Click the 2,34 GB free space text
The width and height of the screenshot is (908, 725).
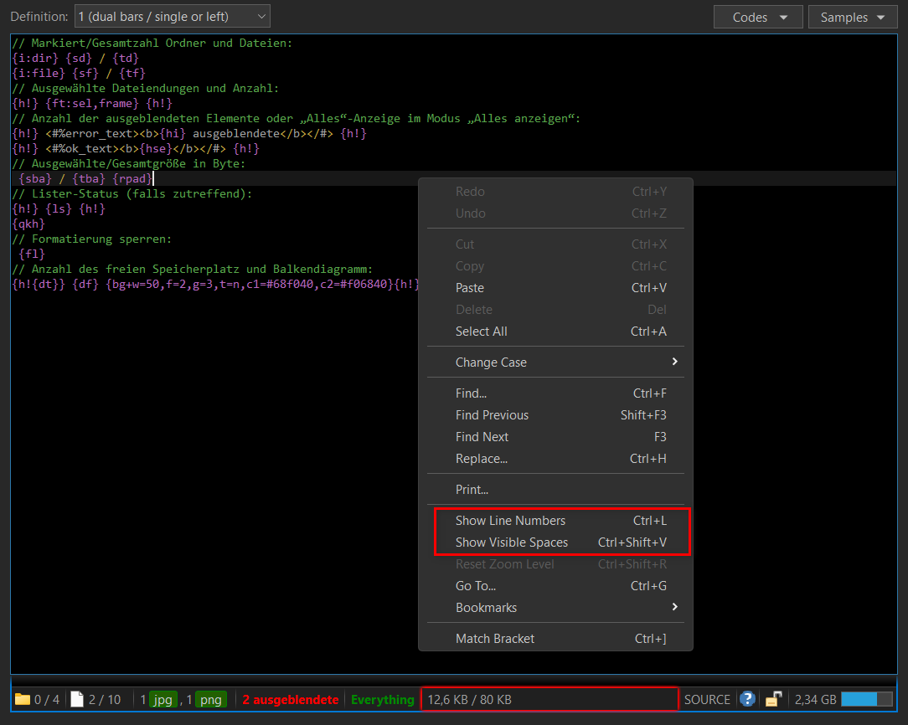(815, 700)
